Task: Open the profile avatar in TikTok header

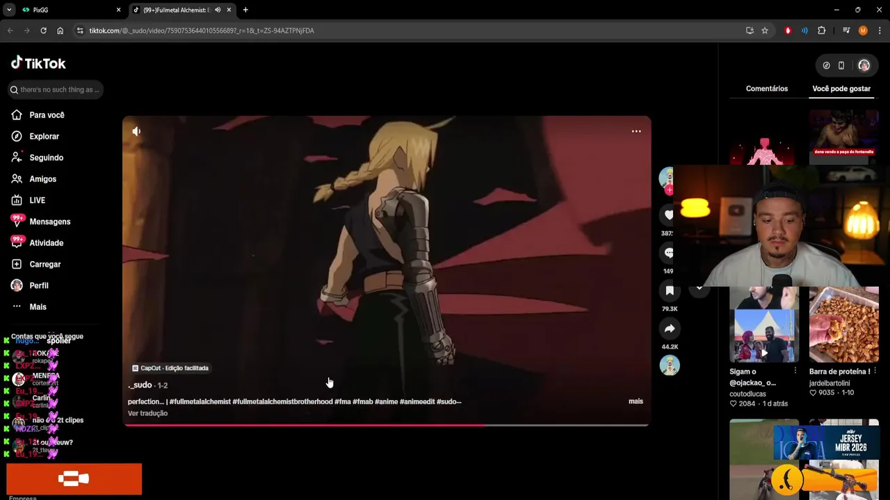Action: [864, 65]
